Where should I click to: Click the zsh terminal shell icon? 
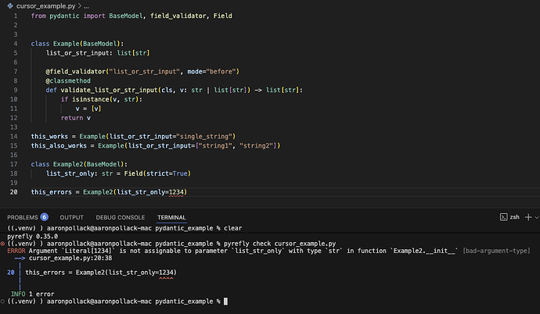click(x=503, y=217)
